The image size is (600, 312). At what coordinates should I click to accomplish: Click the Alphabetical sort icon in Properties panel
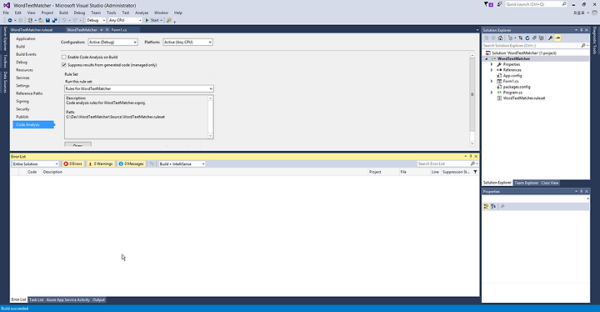point(493,207)
